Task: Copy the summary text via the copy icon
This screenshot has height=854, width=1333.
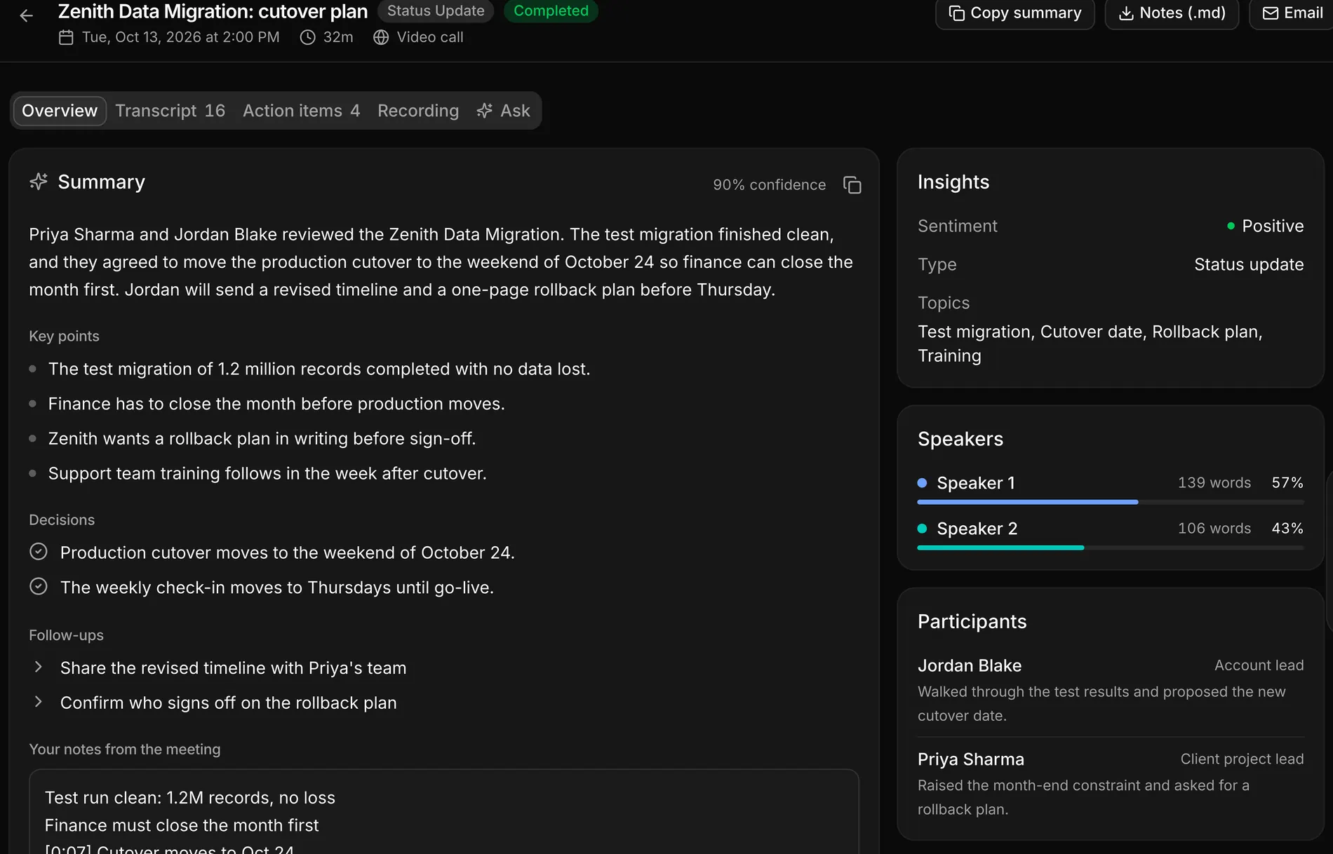Action: coord(852,185)
